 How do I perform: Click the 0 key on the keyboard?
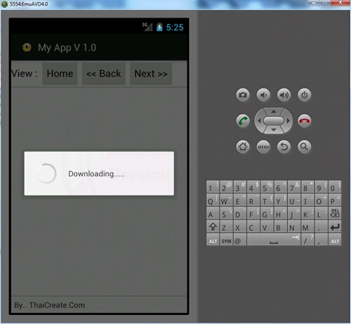tap(335, 187)
